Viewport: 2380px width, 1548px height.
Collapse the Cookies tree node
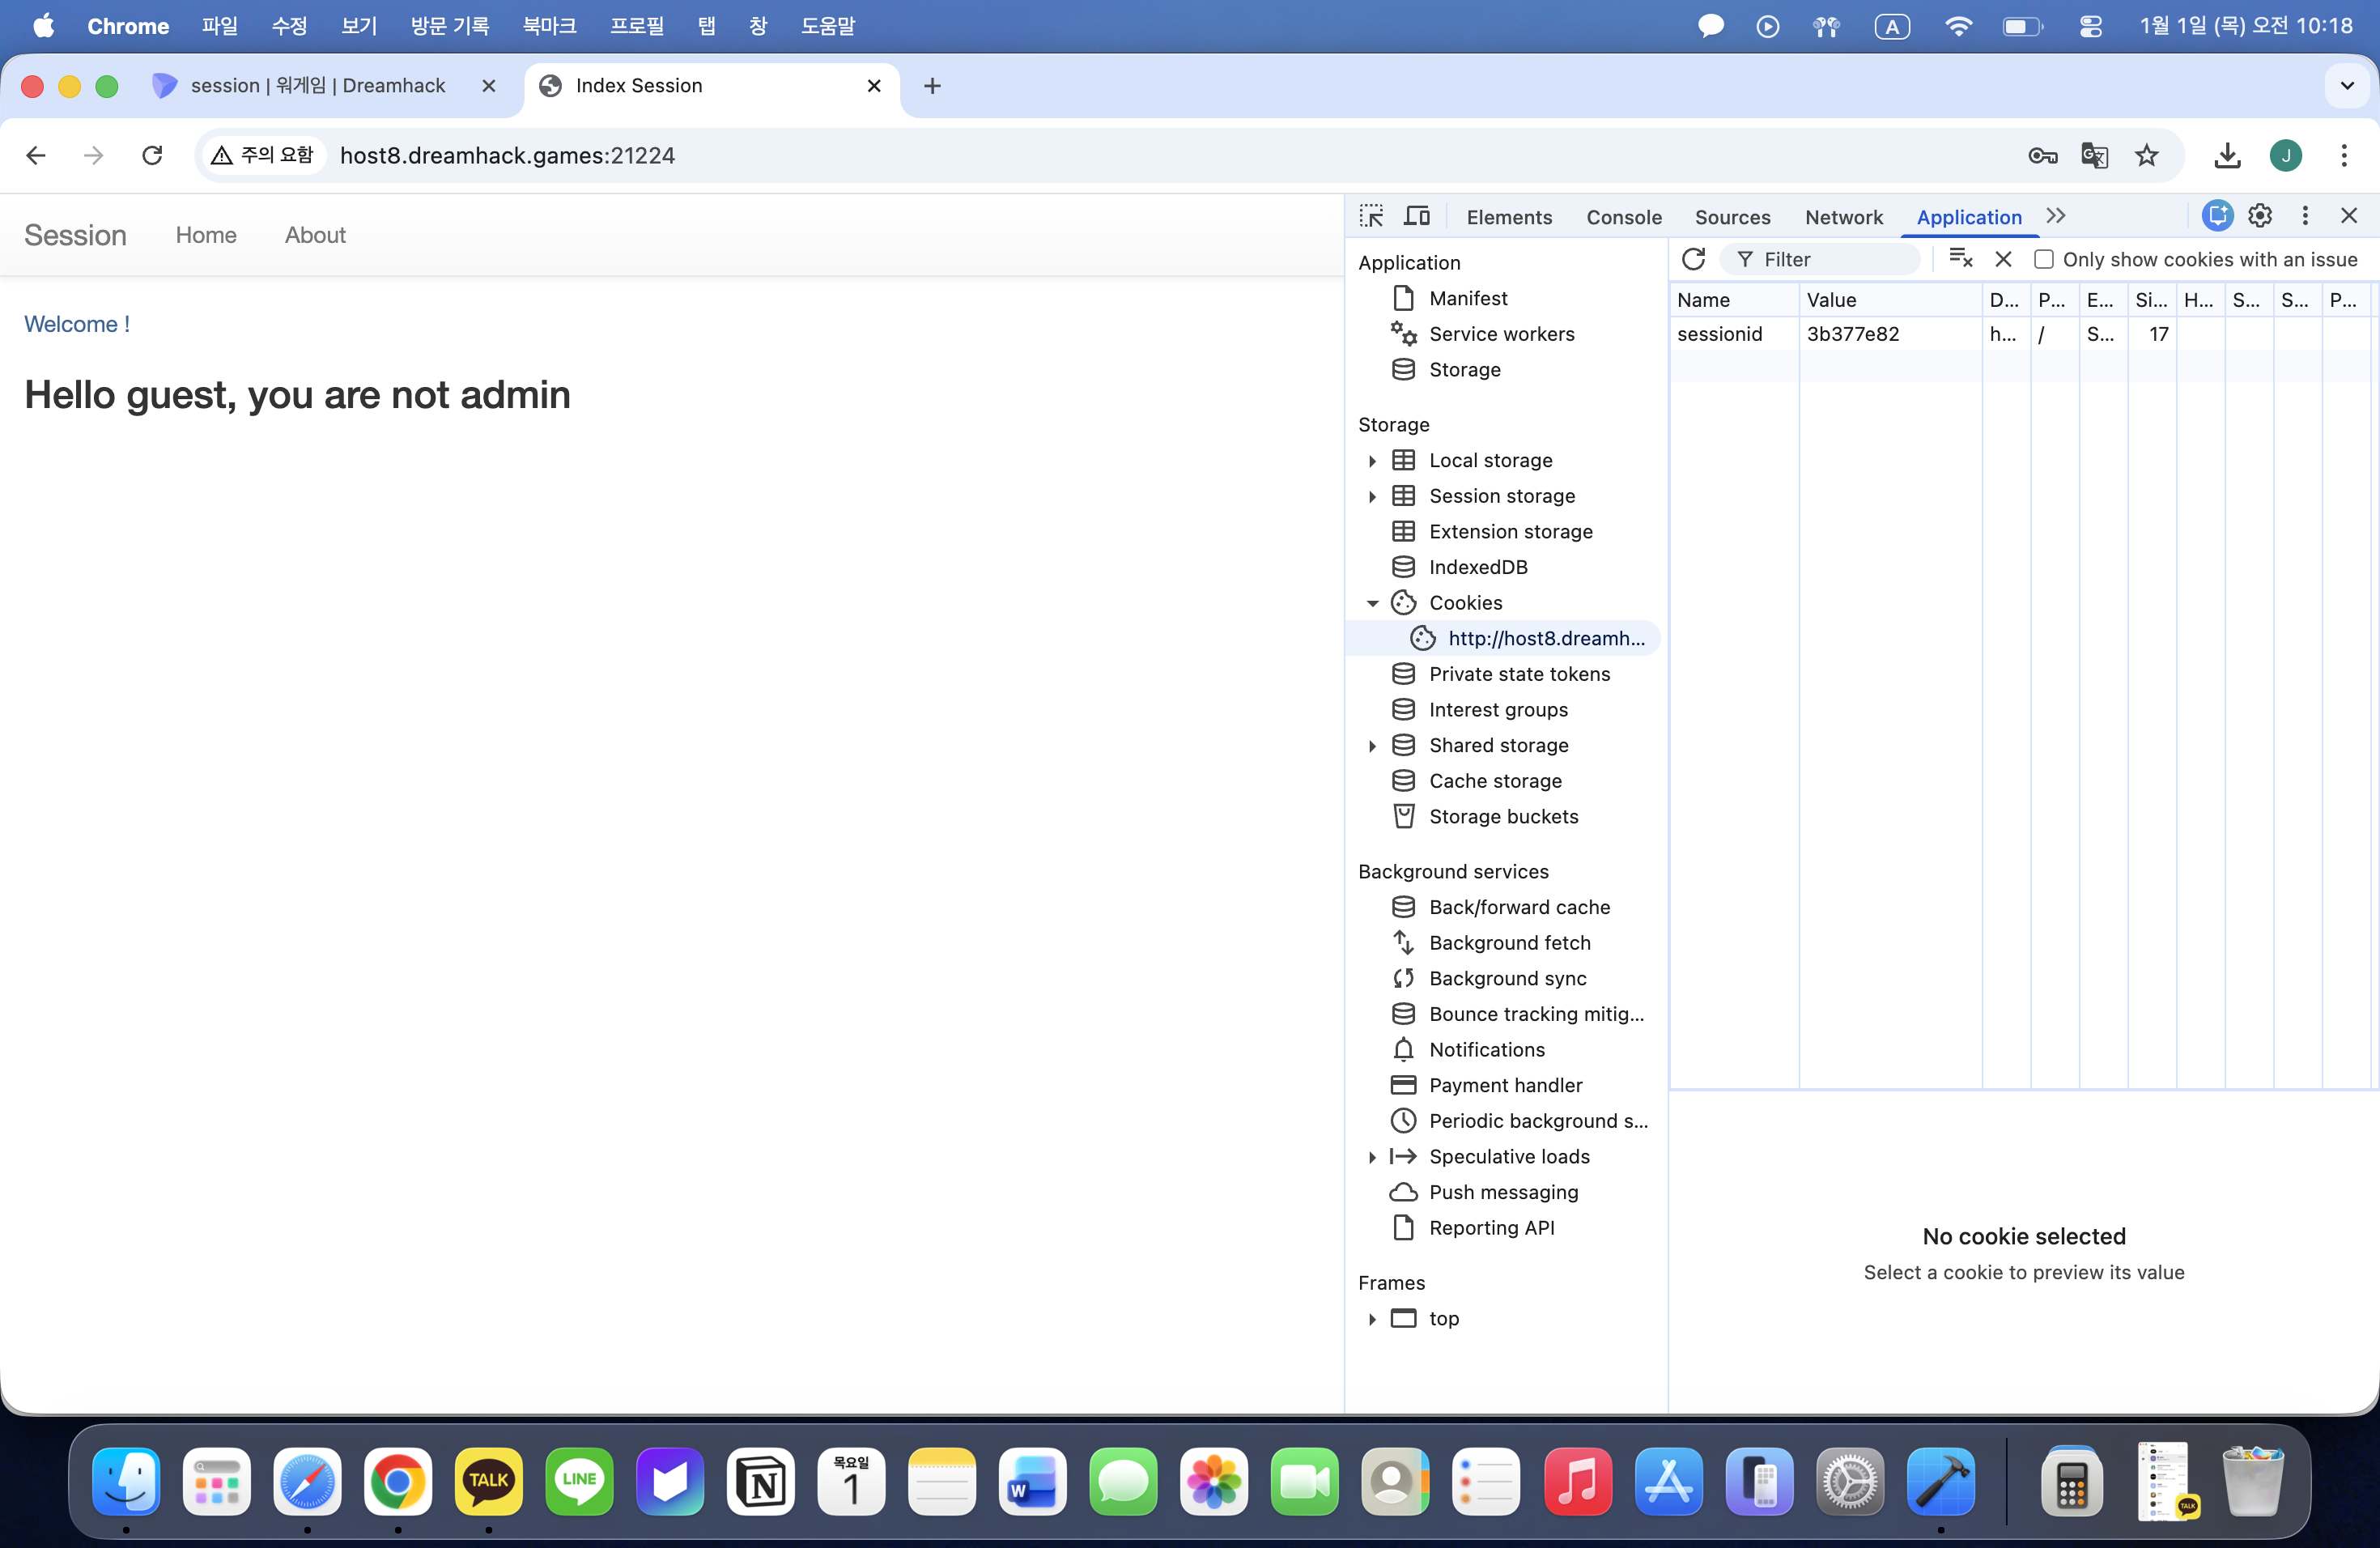point(1372,603)
